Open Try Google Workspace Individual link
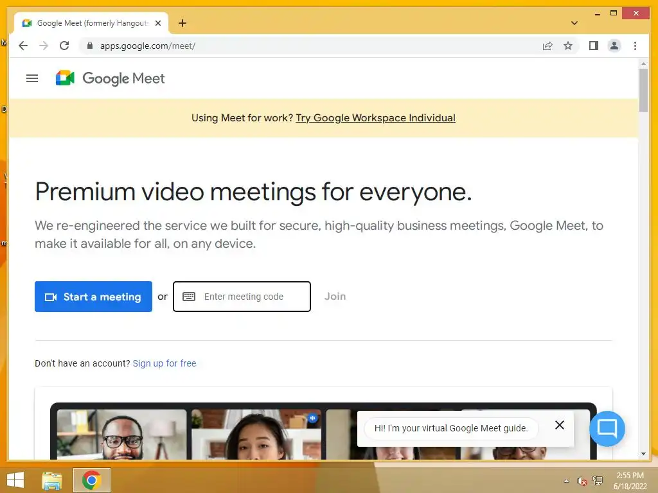Viewport: 658px width, 493px height. point(375,118)
